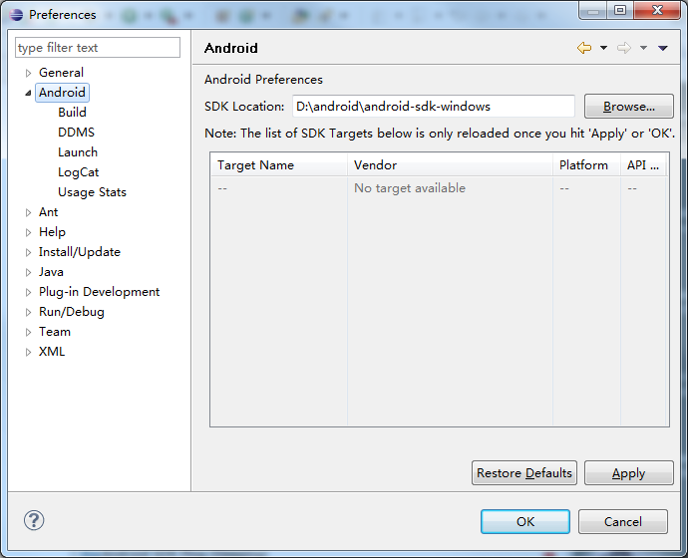Viewport: 688px width, 558px height.
Task: Confirm with the OK button
Action: point(525,521)
